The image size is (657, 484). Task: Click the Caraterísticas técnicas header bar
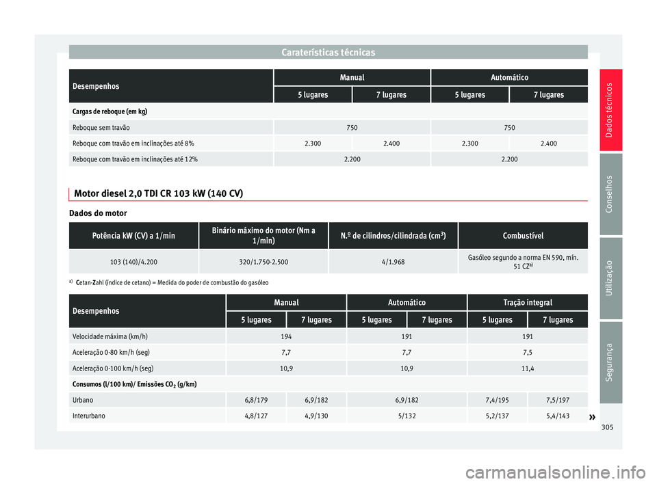click(328, 53)
